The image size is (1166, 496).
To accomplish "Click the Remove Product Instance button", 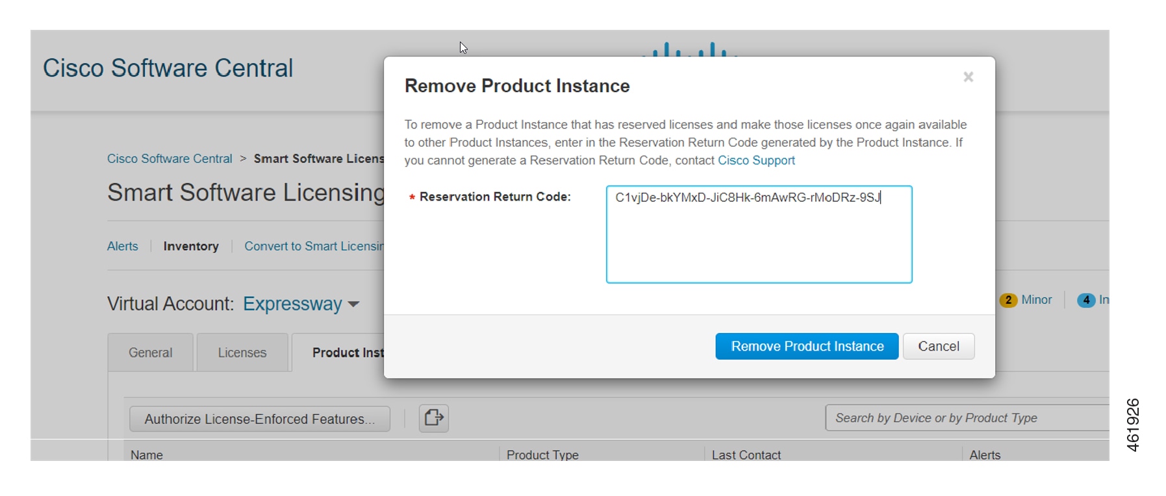I will 807,346.
